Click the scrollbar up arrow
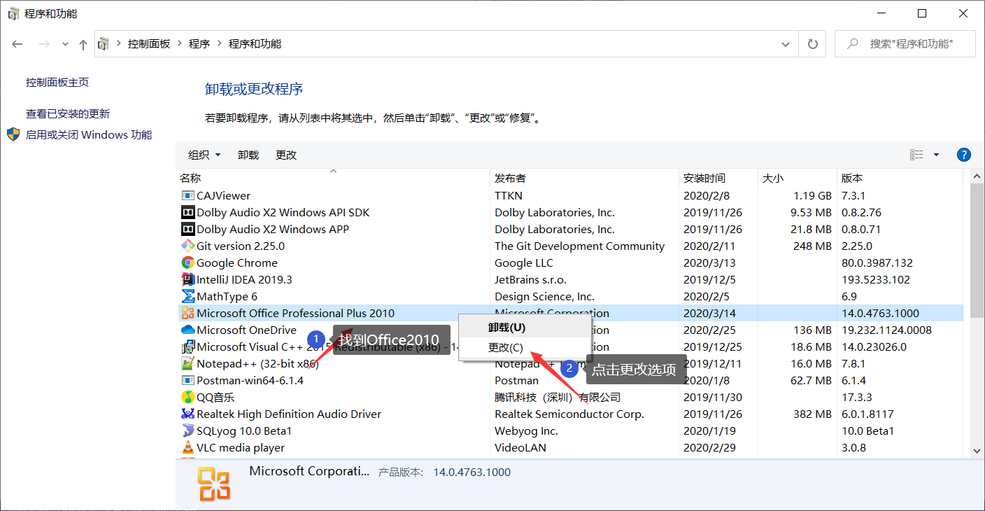Image resolution: width=985 pixels, height=511 pixels. 977,176
